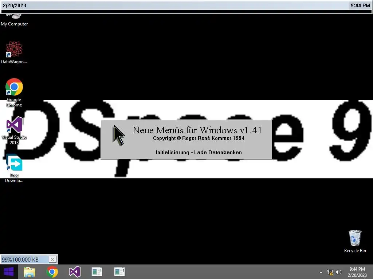Click the 99%100,000 KB status text
Viewport: 373px width, 279px height.
pos(20,259)
